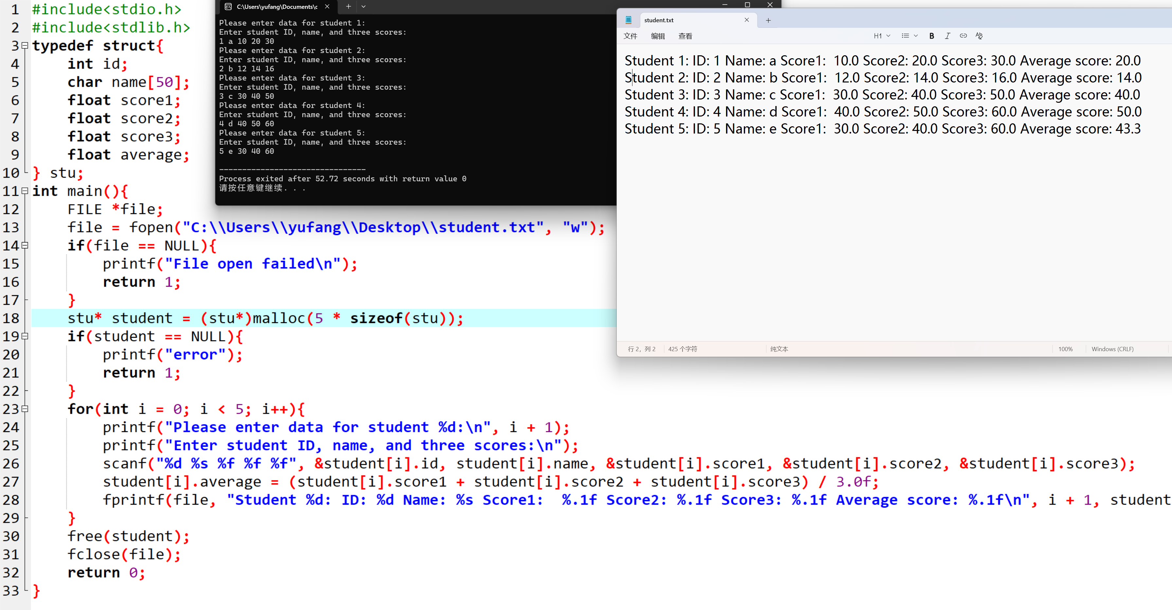Click the Notepad app icon
Viewport: 1172px width, 610px height.
click(x=628, y=20)
